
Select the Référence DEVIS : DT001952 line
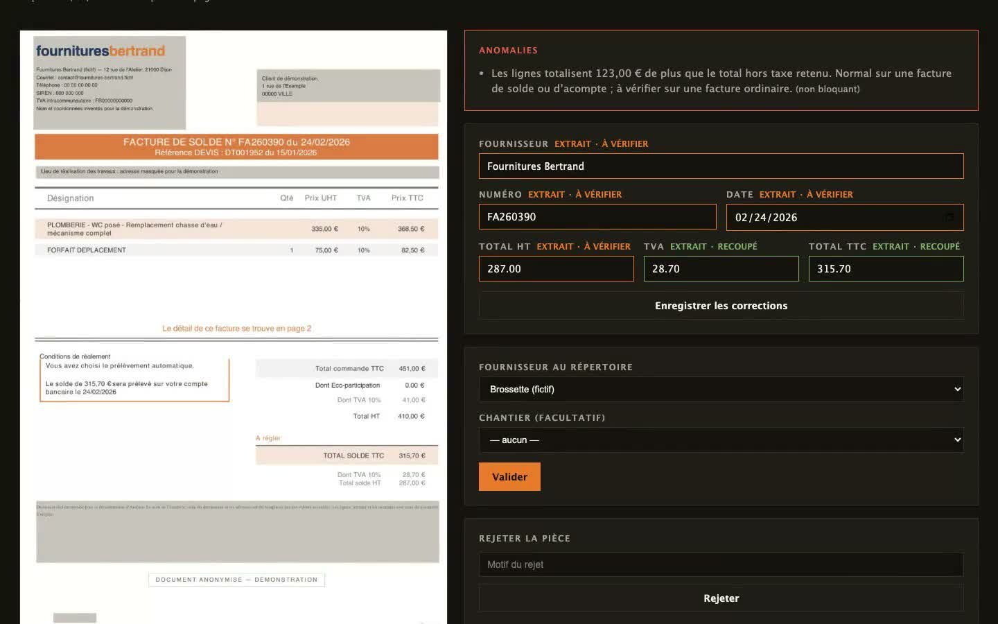click(x=236, y=153)
